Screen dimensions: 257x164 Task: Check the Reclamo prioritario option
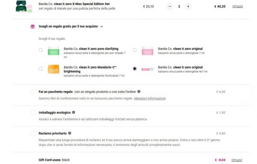pos(33,133)
